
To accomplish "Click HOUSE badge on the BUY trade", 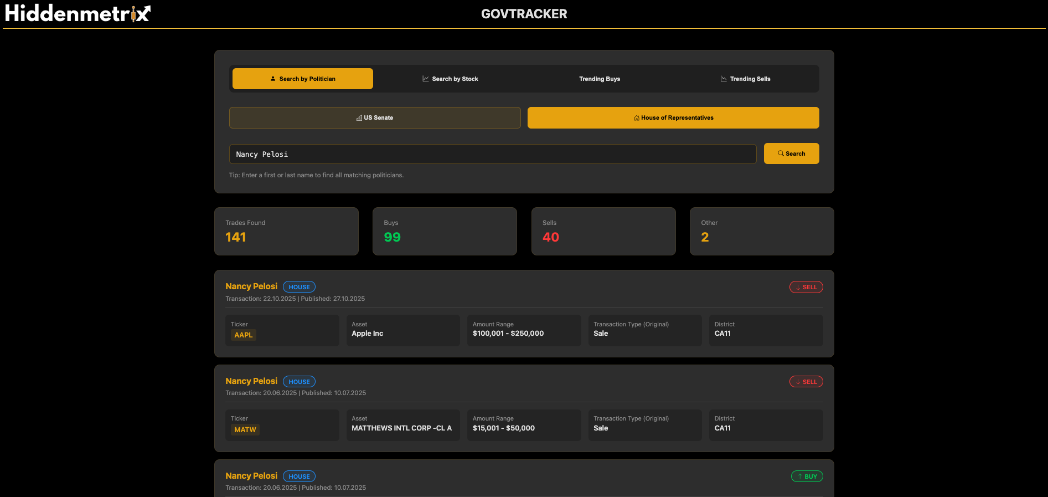I will (299, 476).
